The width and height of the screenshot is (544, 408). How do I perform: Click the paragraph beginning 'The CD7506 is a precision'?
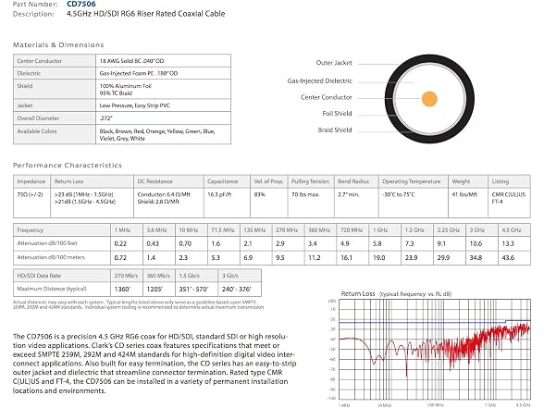click(155, 364)
